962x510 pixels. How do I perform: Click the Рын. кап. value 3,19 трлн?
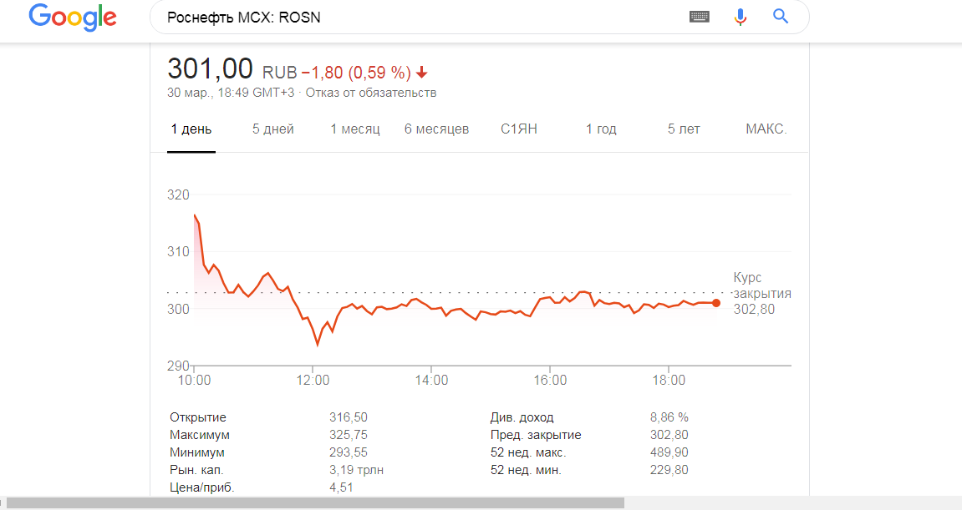click(356, 470)
